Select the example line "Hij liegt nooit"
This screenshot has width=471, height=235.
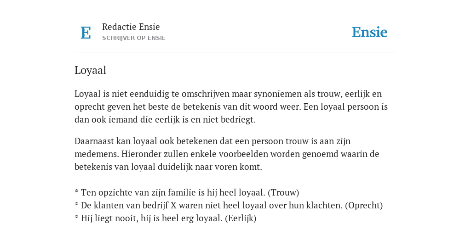[165, 218]
